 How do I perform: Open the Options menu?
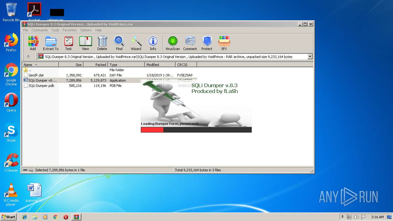(86, 30)
